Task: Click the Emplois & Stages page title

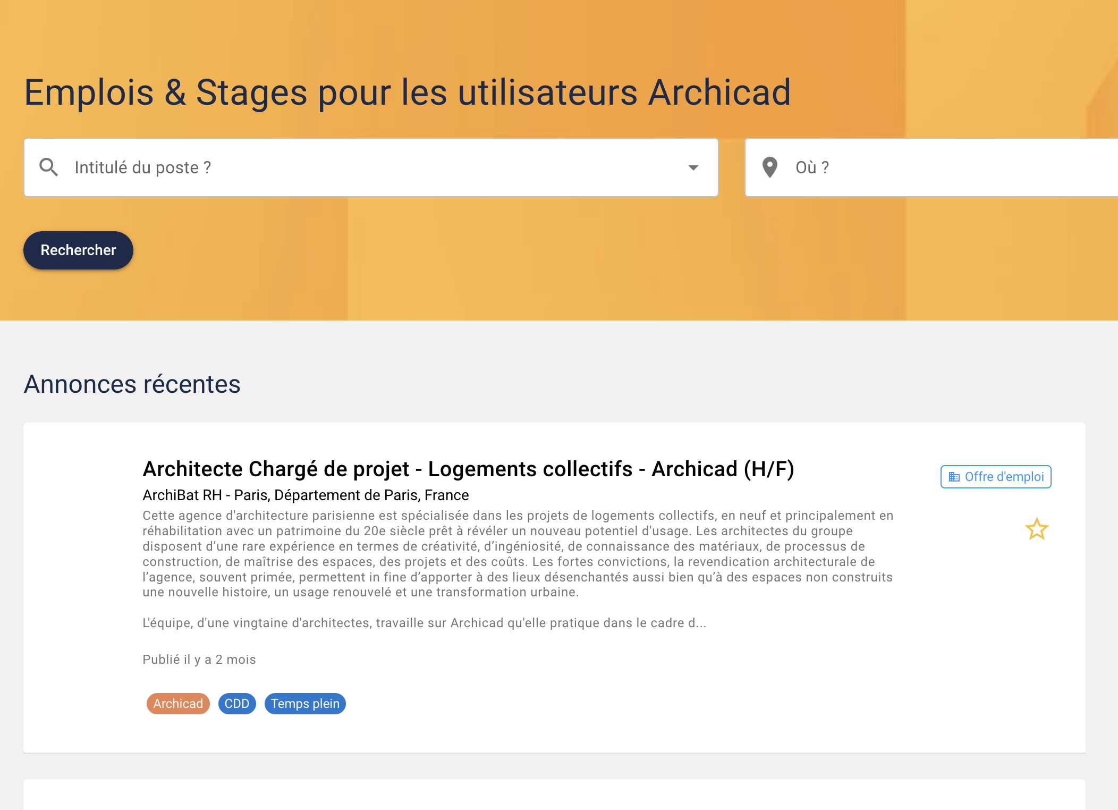Action: click(x=408, y=92)
